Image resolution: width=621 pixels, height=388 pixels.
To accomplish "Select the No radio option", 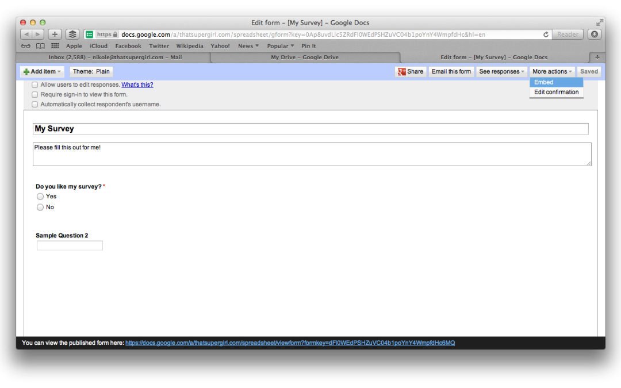I will (40, 207).
